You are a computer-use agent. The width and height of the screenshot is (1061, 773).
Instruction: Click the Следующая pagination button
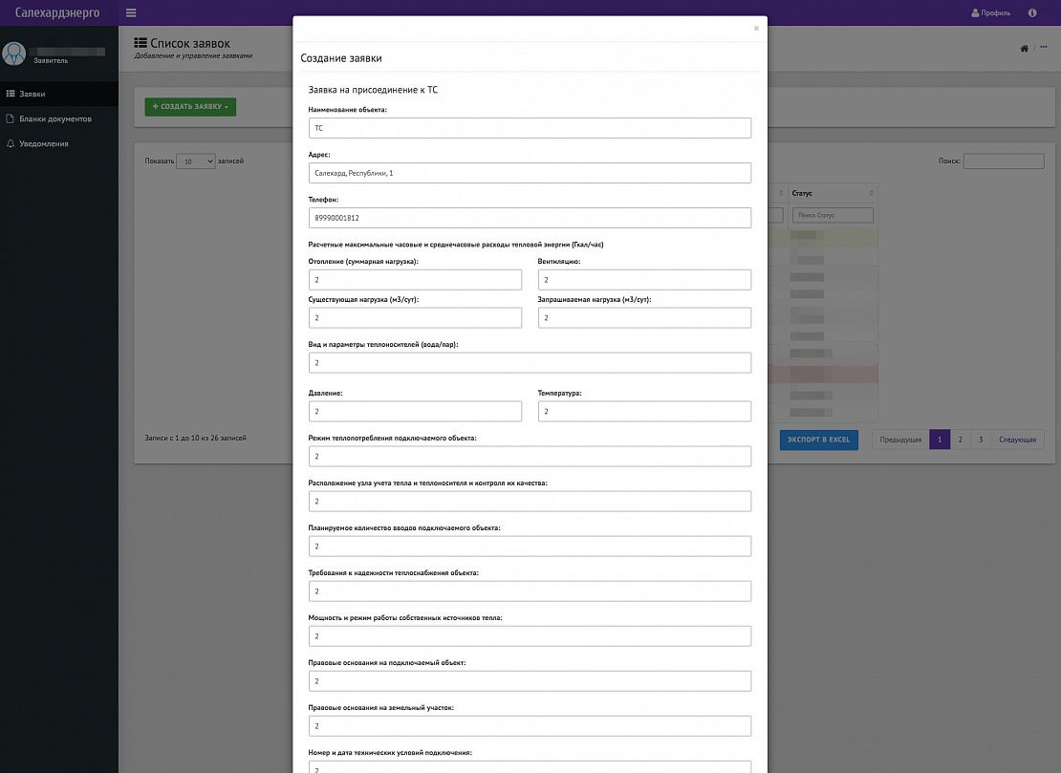click(1017, 440)
